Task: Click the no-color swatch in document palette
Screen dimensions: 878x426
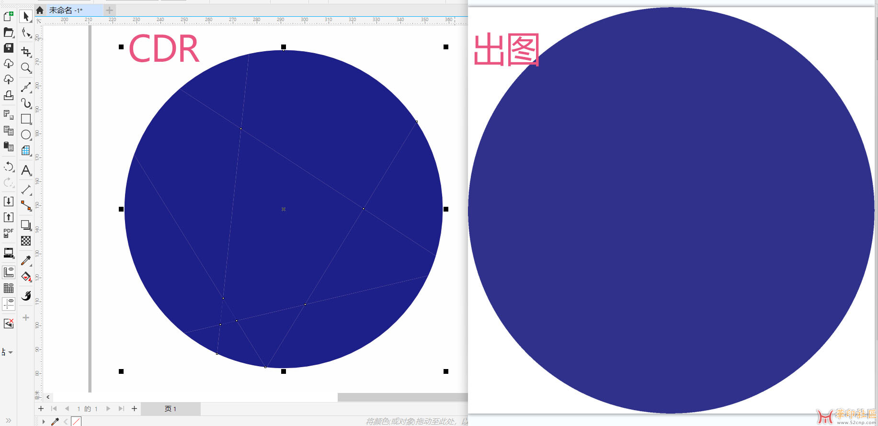Action: [x=76, y=422]
